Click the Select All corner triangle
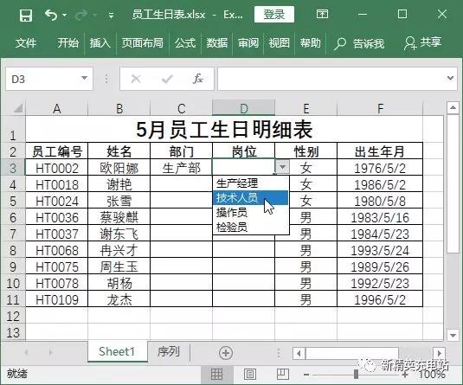The image size is (463, 385). (x=18, y=108)
